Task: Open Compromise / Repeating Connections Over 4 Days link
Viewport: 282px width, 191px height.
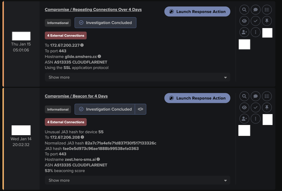Action: [93, 9]
